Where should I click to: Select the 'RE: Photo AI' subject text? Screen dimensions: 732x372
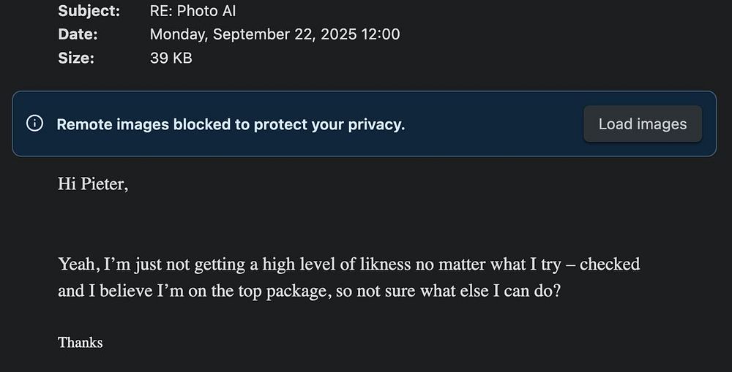point(193,11)
